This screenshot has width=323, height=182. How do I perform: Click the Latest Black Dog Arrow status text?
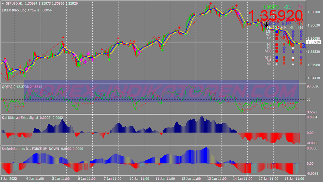(x=27, y=10)
